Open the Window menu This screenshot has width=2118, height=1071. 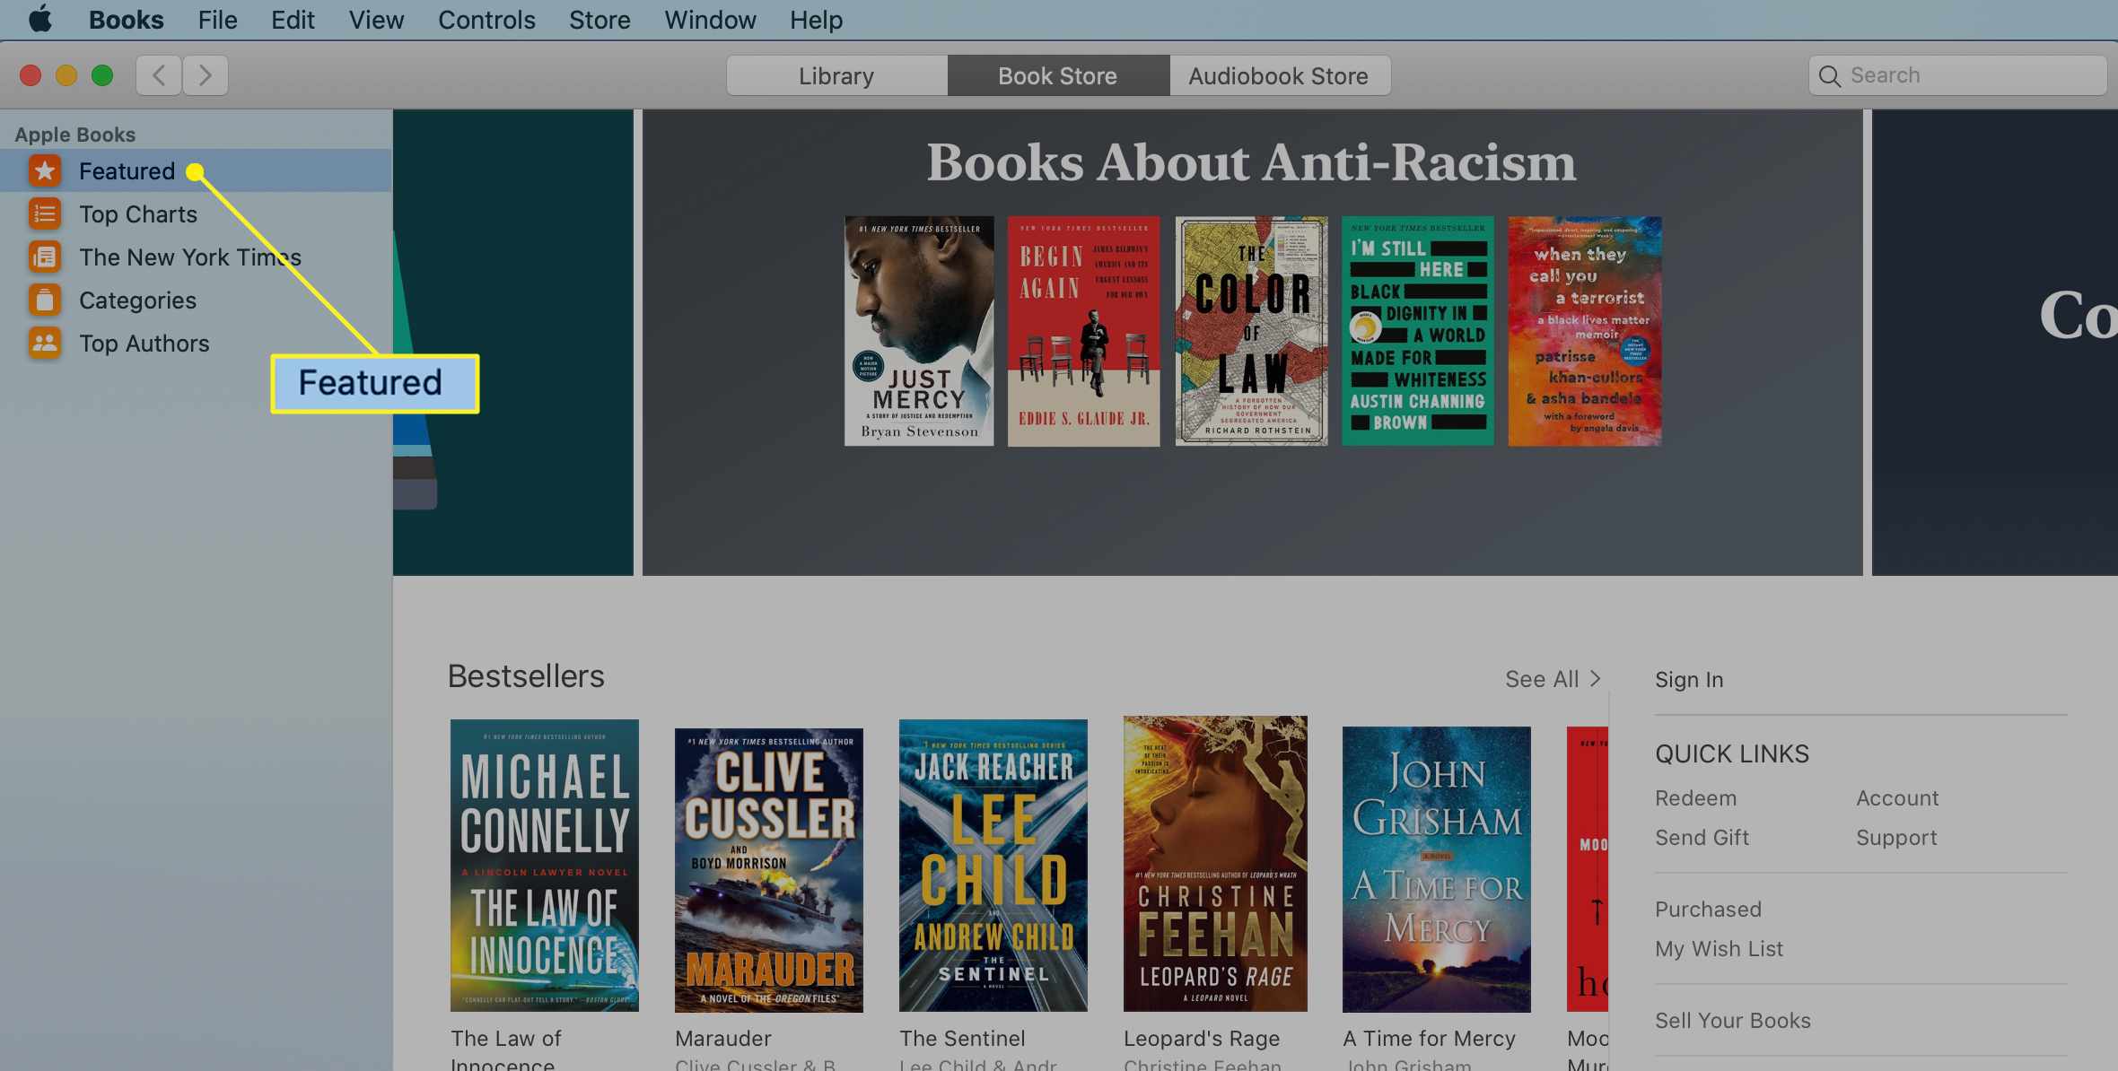click(x=710, y=20)
